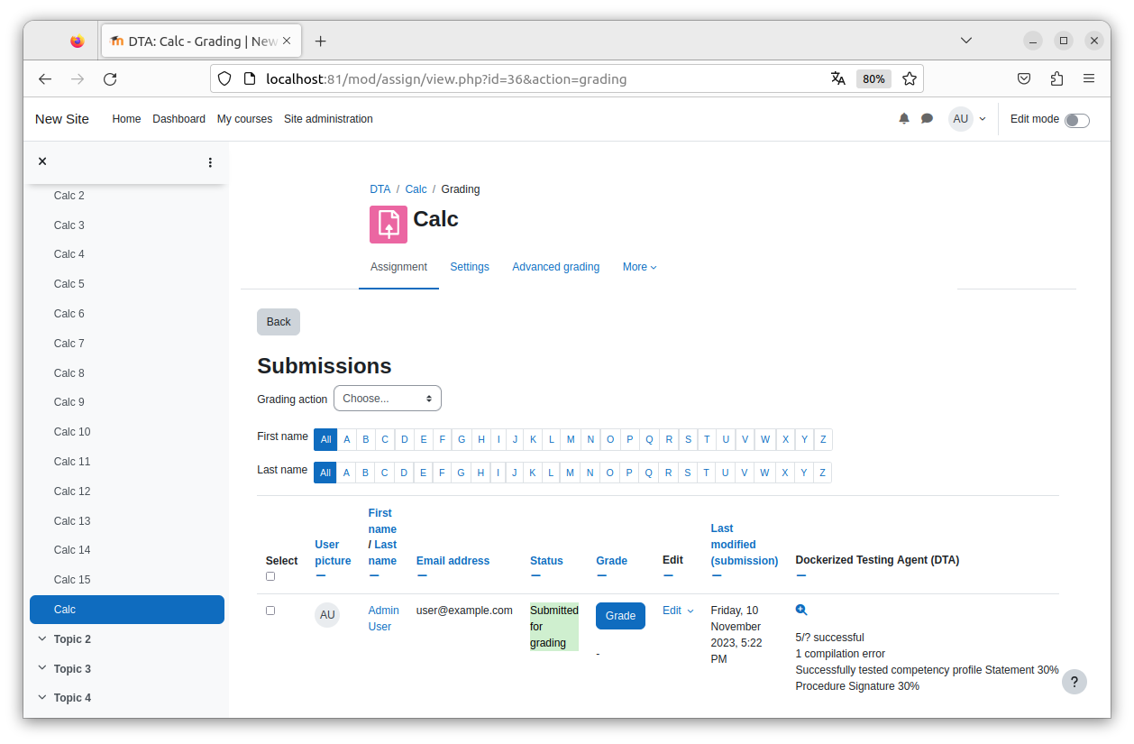Sort by the Email address column
Viewport: 1134px width, 744px height.
click(453, 561)
